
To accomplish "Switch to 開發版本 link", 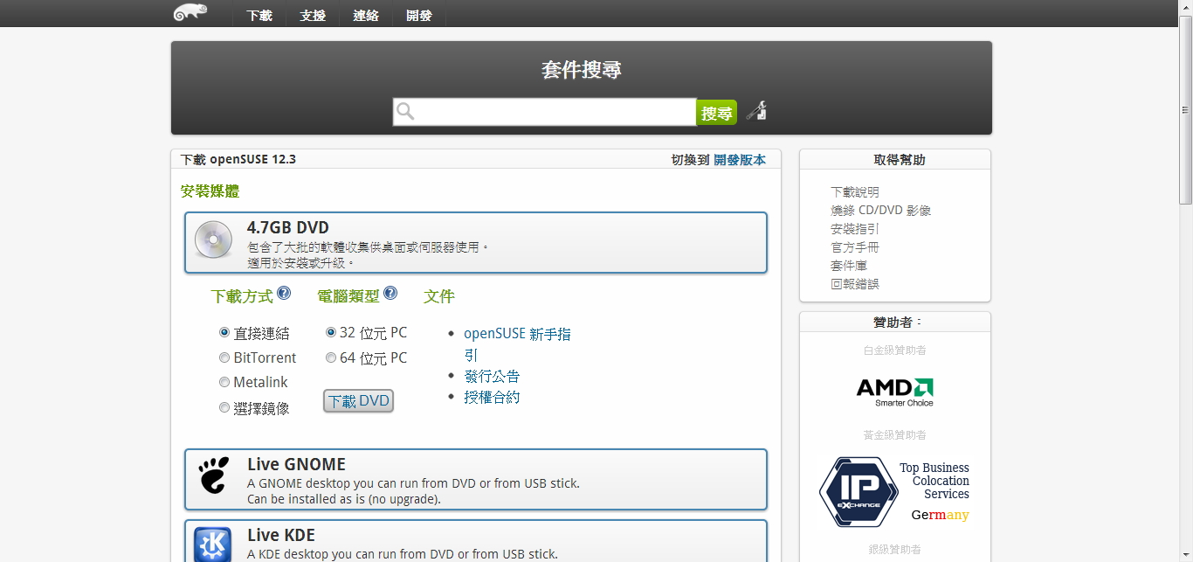I will tap(740, 159).
